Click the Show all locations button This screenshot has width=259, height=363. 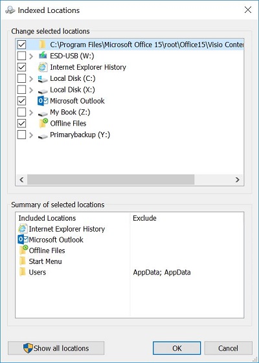click(x=56, y=348)
